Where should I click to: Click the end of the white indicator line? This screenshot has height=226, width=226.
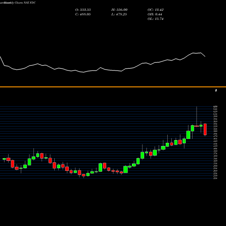click(205, 56)
